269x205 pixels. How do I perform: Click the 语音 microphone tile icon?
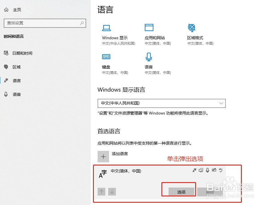(149, 57)
